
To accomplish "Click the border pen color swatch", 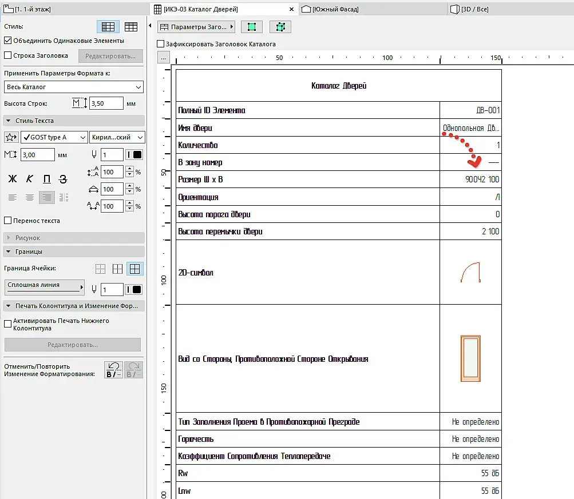I will [134, 290].
